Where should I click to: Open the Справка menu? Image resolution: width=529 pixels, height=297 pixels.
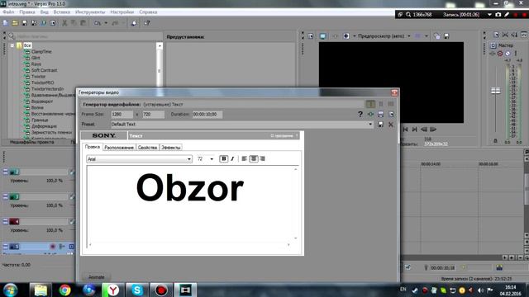click(148, 12)
